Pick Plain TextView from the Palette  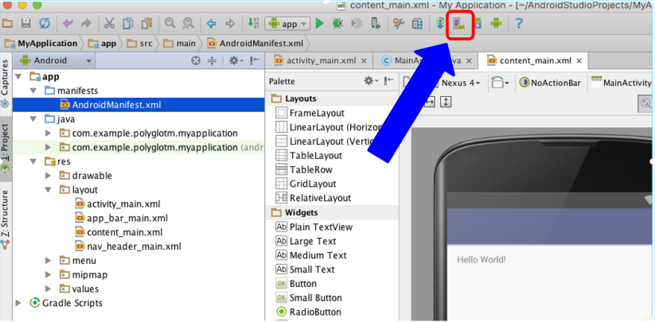coord(314,227)
